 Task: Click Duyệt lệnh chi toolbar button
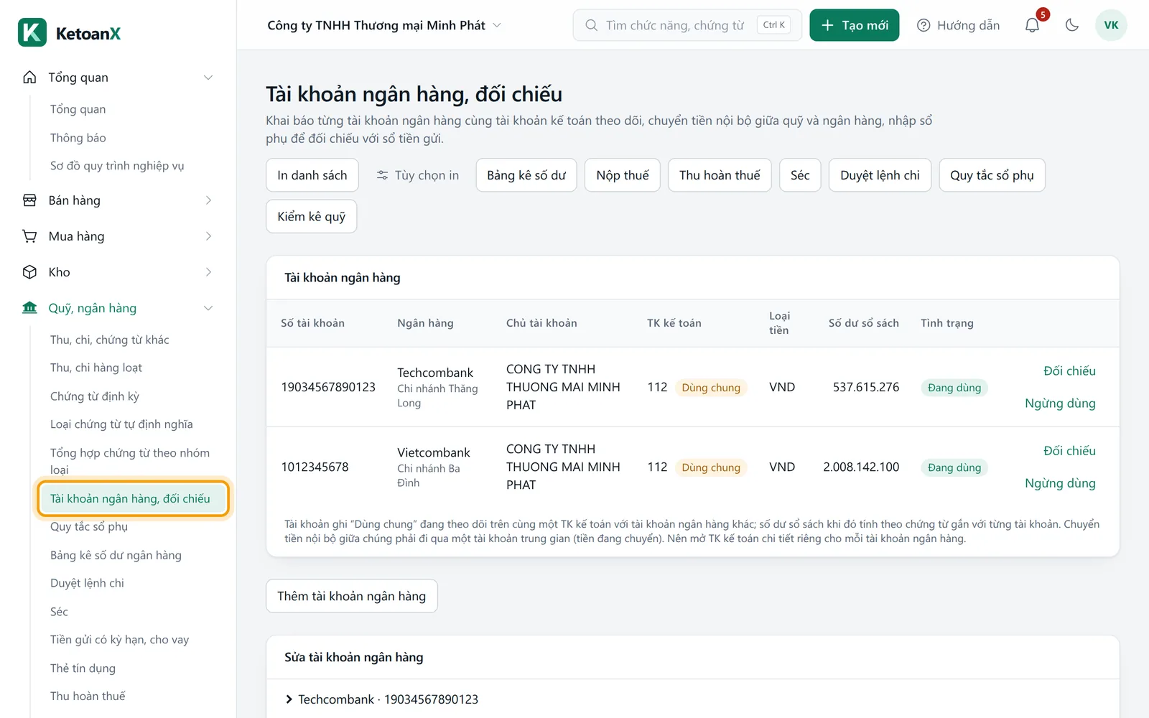pyautogui.click(x=880, y=175)
